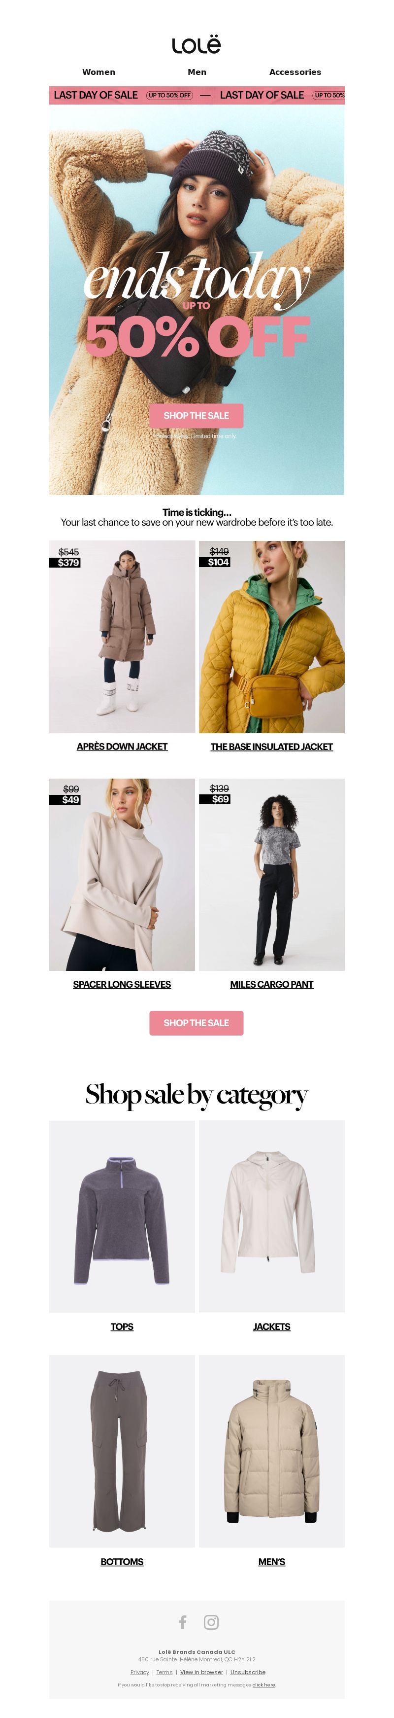The height and width of the screenshot is (1718, 394).
Task: Open the Spacer Long Sleeves link
Action: coord(122,984)
